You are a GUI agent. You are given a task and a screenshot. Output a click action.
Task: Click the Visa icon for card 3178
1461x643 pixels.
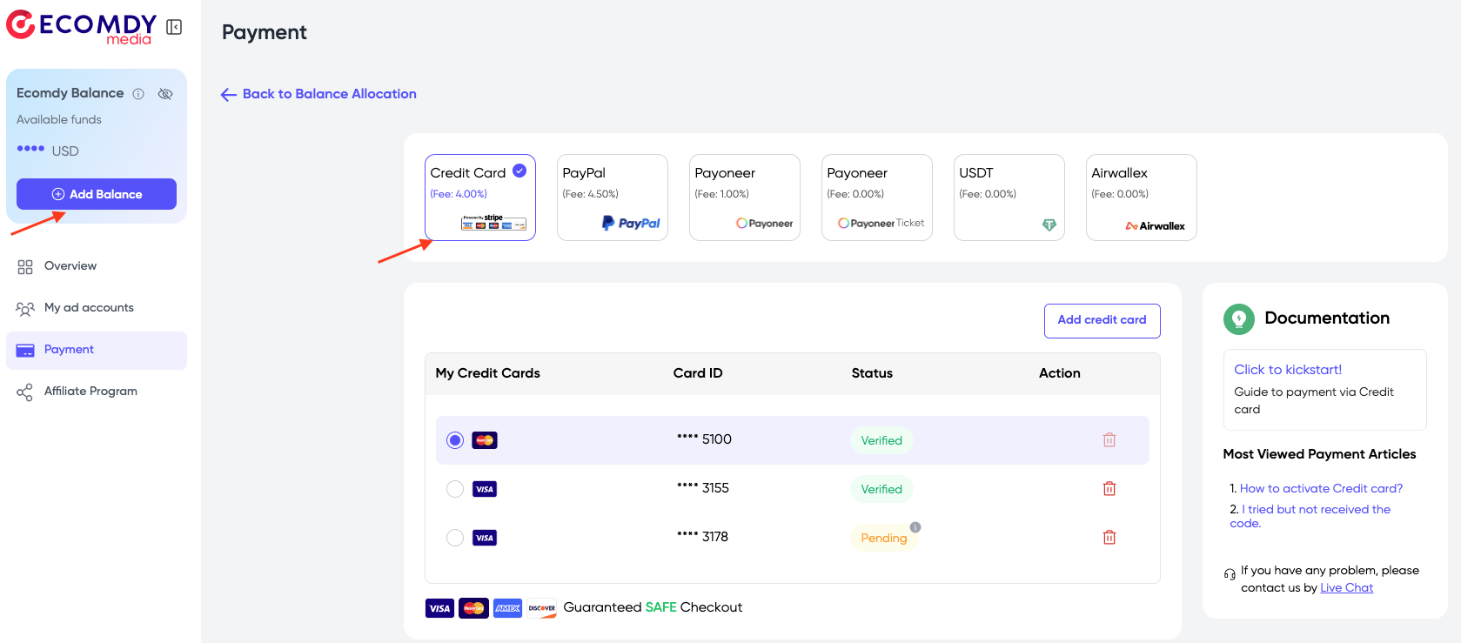tap(485, 538)
